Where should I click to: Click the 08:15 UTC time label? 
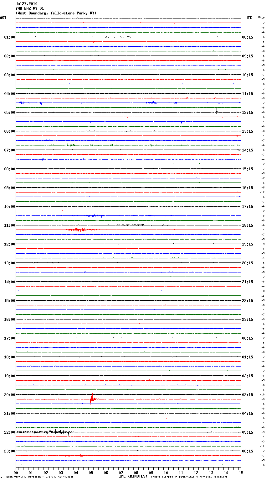pos(248,37)
